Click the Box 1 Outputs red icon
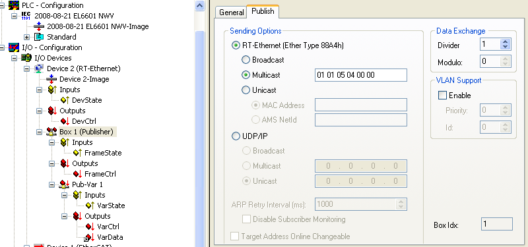This screenshot has height=247, width=528. point(64,163)
